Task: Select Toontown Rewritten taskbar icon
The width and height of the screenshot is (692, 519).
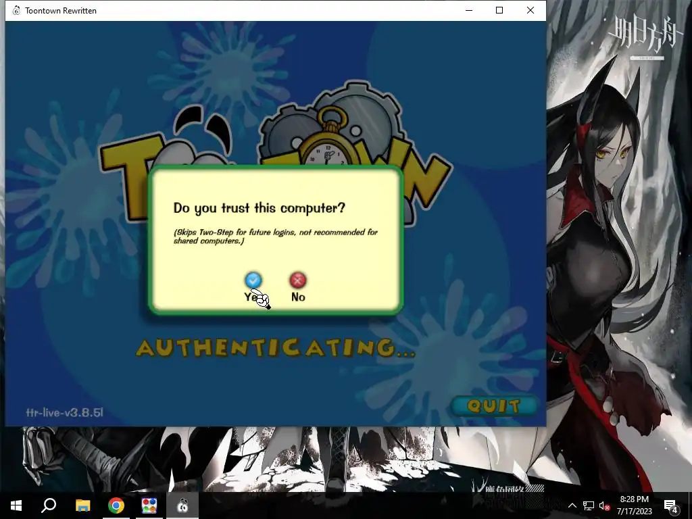Action: tap(182, 505)
